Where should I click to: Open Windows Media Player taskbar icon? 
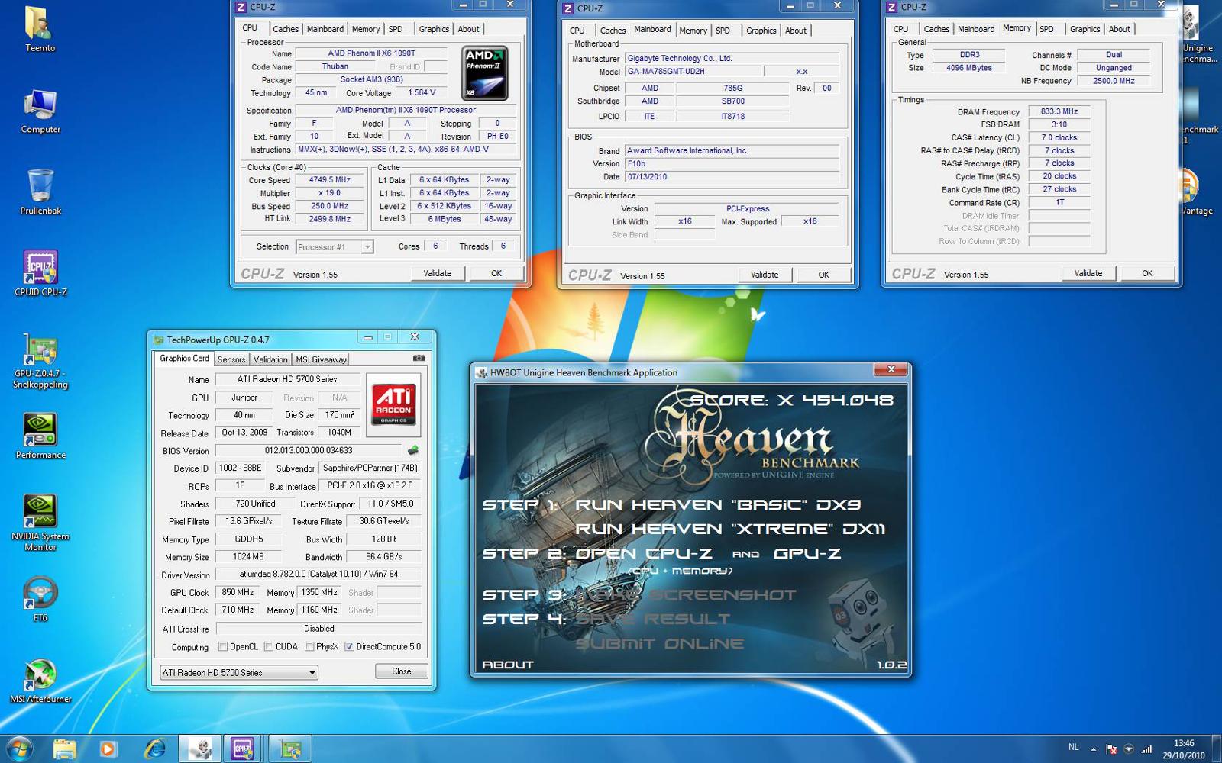(x=108, y=749)
